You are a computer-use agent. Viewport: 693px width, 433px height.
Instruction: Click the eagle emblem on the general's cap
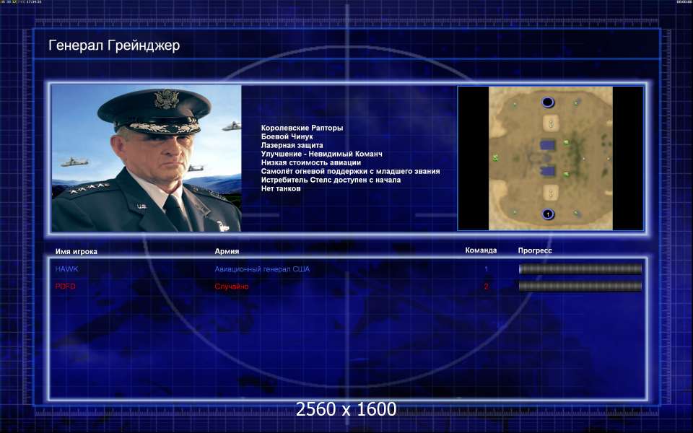pos(166,99)
